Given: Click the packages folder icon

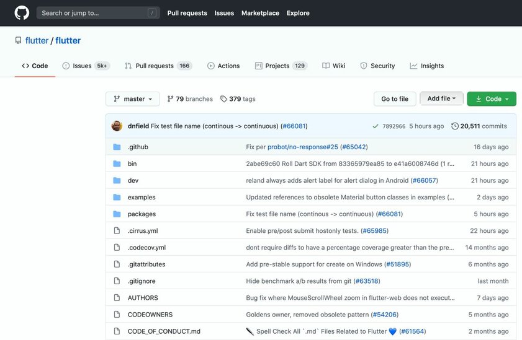Looking at the screenshot, I should (117, 214).
